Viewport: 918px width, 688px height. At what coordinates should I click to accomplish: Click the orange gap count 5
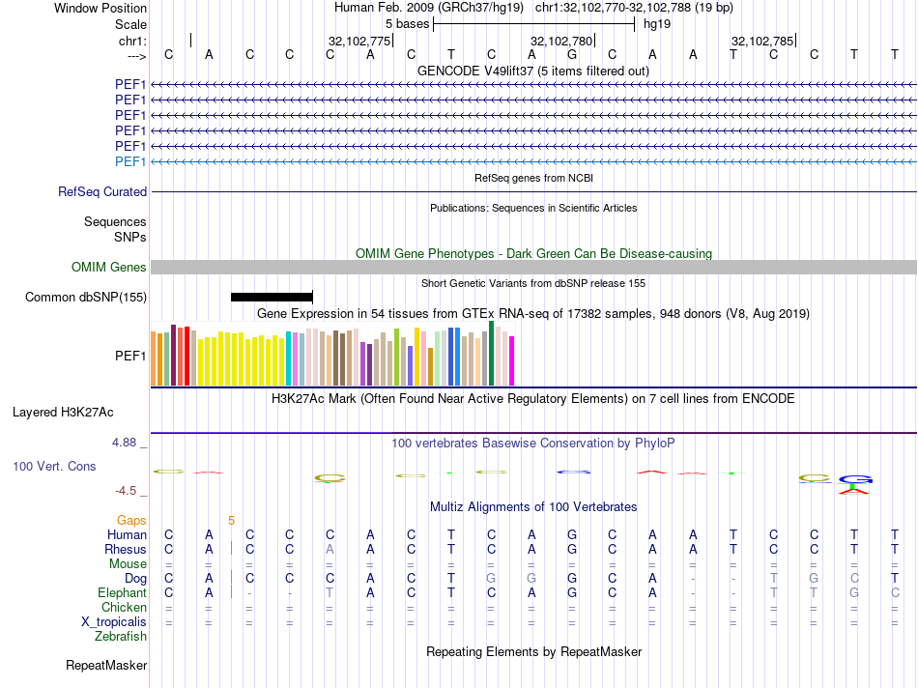tap(231, 521)
